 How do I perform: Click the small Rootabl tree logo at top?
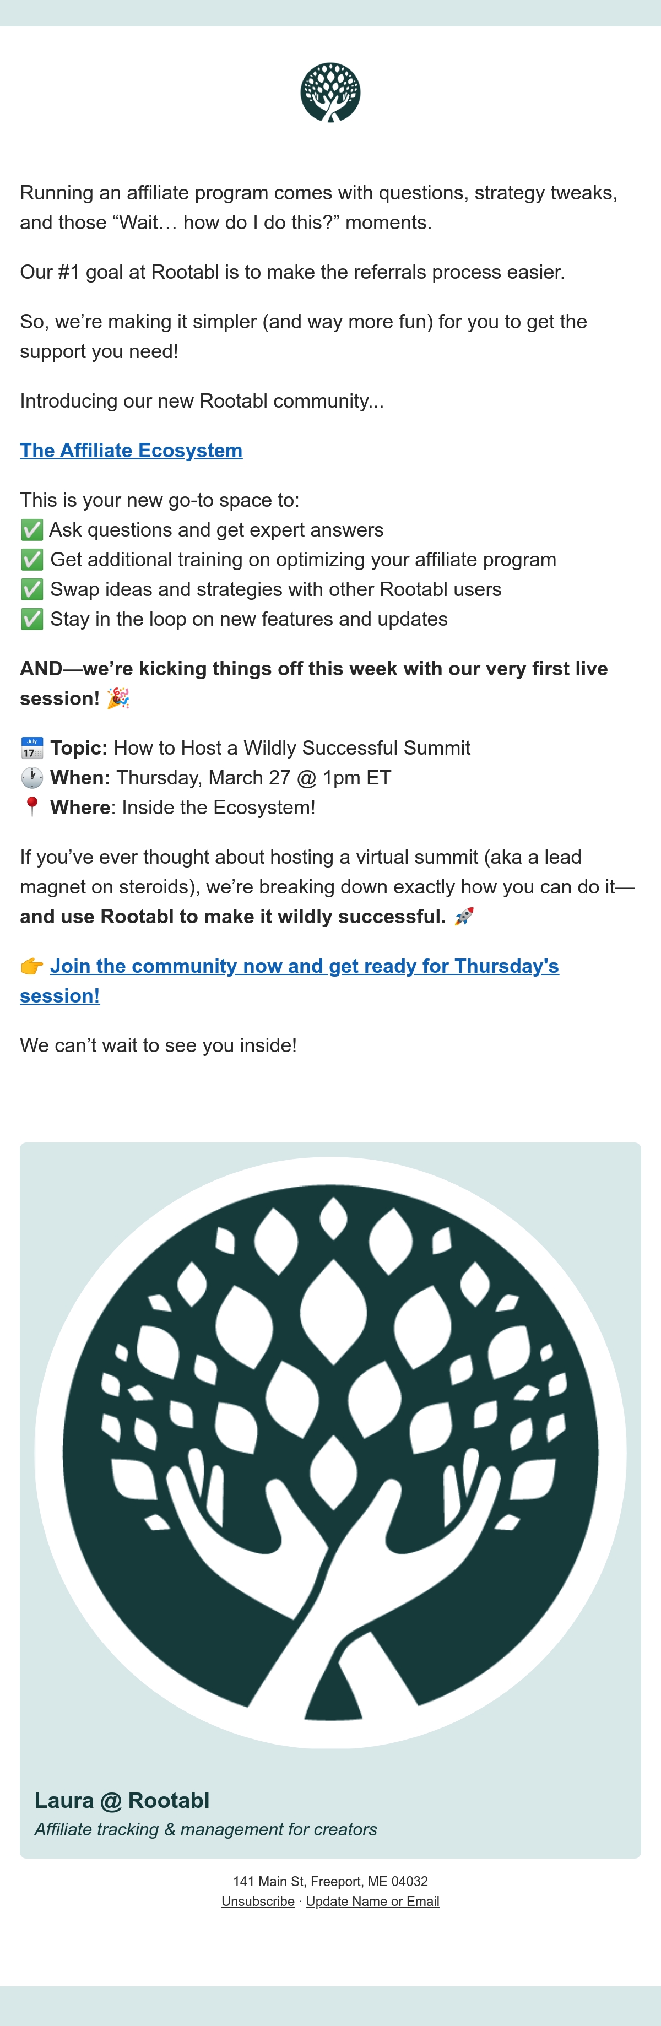tap(330, 93)
